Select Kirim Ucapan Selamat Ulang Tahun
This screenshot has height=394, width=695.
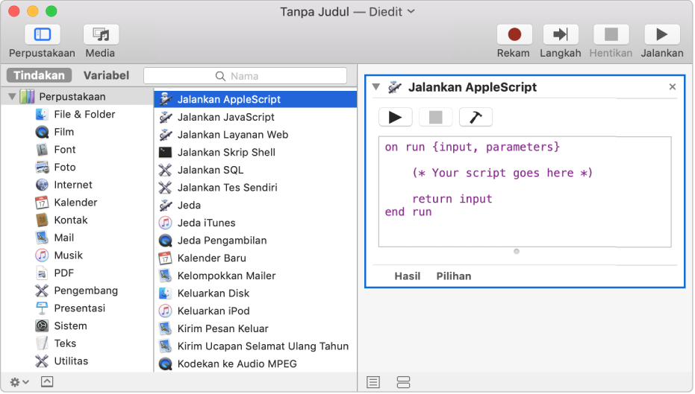[x=255, y=346]
